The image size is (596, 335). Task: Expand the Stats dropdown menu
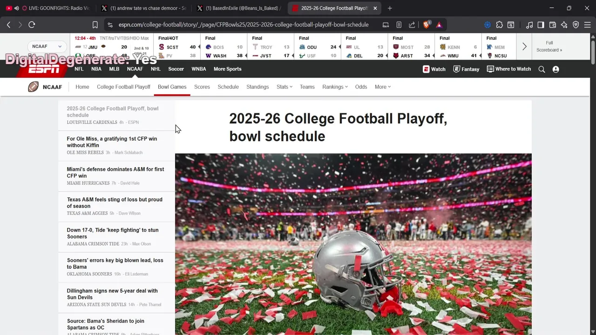tap(284, 87)
